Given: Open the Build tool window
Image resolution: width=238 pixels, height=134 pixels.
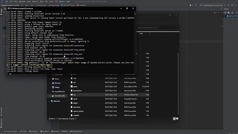Looking at the screenshot, I should [x=64, y=131].
